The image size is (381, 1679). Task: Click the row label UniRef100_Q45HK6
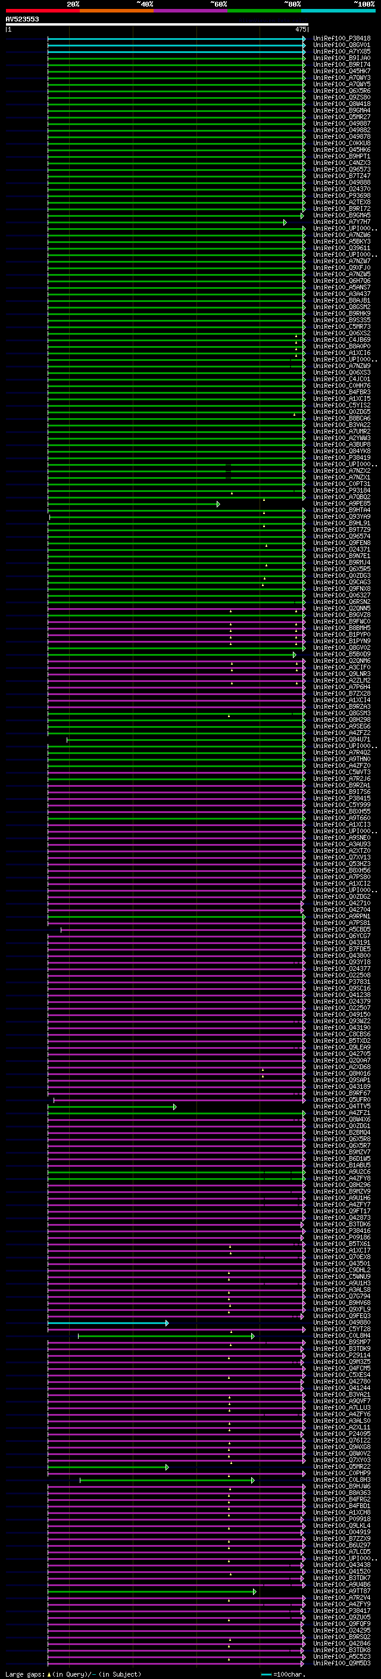pyautogui.click(x=342, y=150)
